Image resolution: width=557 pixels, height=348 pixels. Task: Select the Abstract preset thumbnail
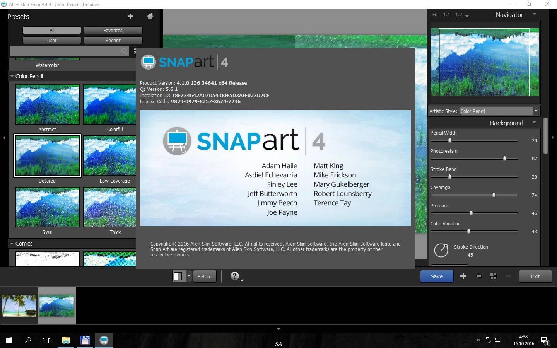(47, 104)
